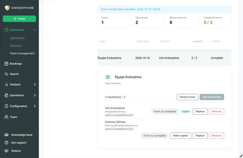Viewport: 243px width, 158px height.
Task: Open the Statistics dashboard page
Action: (16, 46)
